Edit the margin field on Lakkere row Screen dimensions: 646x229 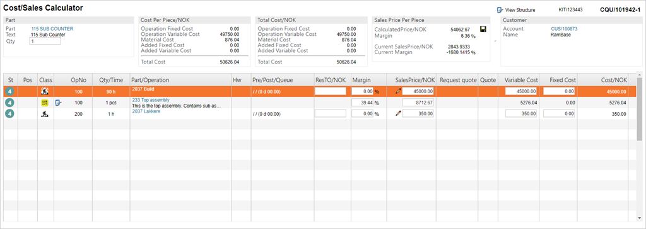click(x=363, y=114)
